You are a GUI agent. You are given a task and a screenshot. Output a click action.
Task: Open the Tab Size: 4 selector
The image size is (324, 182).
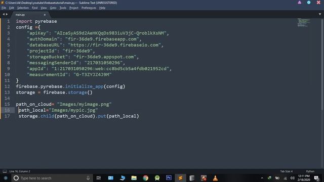pyautogui.click(x=287, y=171)
